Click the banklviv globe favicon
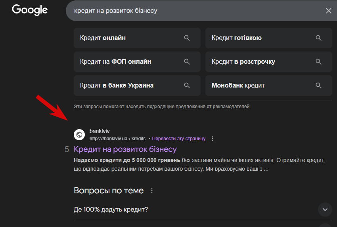This screenshot has width=337, height=227. click(79, 135)
